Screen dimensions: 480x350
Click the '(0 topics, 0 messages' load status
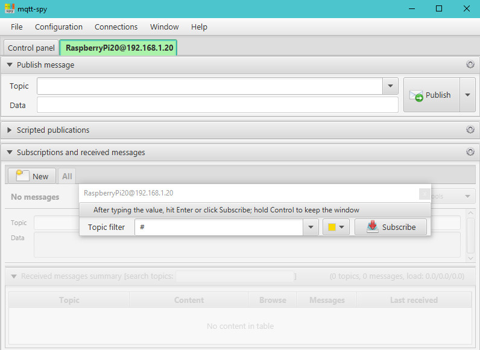397,276
